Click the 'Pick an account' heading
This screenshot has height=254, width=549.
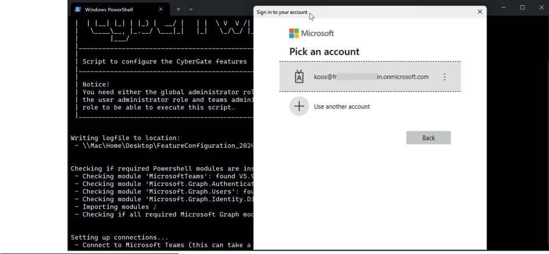tap(324, 52)
